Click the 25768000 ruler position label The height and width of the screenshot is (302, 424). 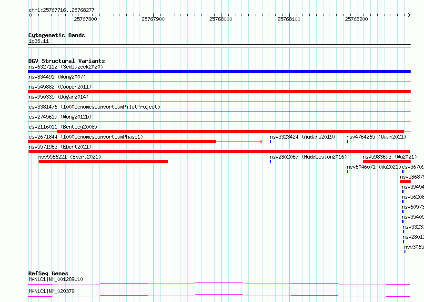click(221, 19)
